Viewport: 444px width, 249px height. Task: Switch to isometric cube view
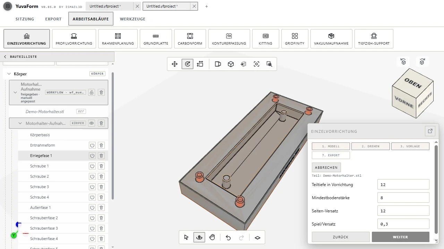coord(231,64)
